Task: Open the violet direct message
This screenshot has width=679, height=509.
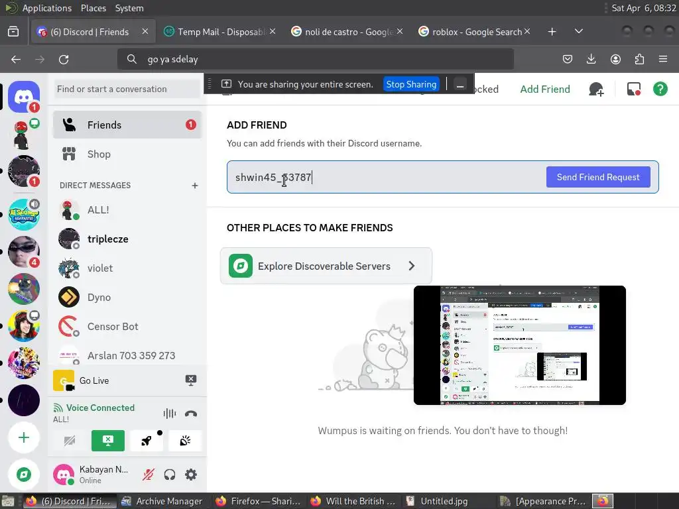Action: tap(127, 268)
